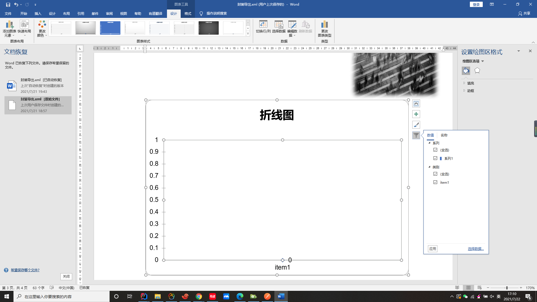Click Select Data (选择数据) ribbon button
The width and height of the screenshot is (537, 302).
click(x=279, y=27)
